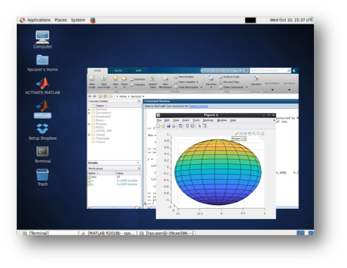Select the Downloads folder in Current Folder

101,116
